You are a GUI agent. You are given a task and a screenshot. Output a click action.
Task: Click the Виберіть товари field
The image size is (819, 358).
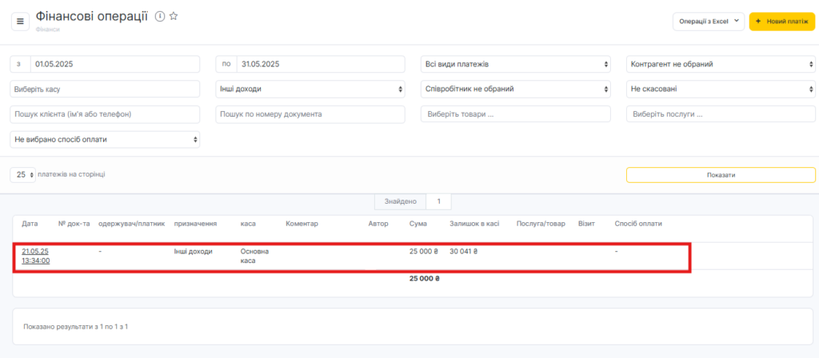click(x=516, y=114)
